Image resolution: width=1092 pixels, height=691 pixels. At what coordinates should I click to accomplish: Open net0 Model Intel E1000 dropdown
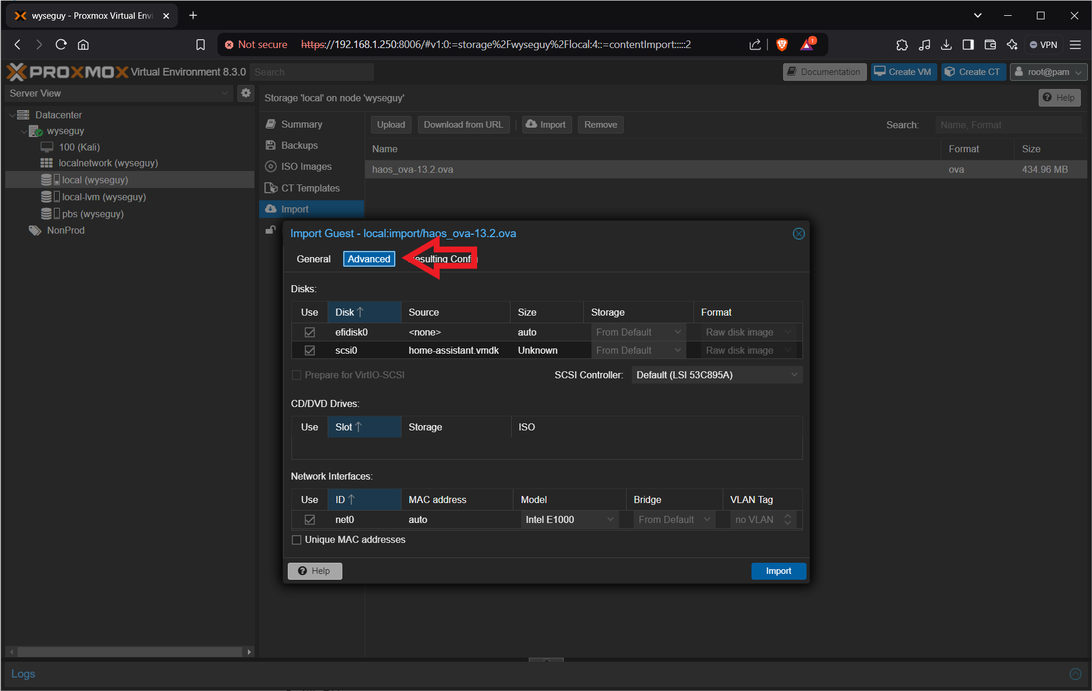569,519
